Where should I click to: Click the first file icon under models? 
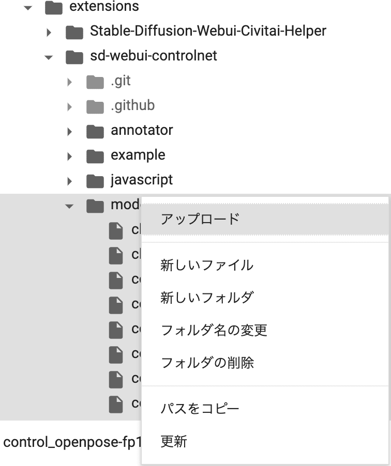click(x=115, y=229)
